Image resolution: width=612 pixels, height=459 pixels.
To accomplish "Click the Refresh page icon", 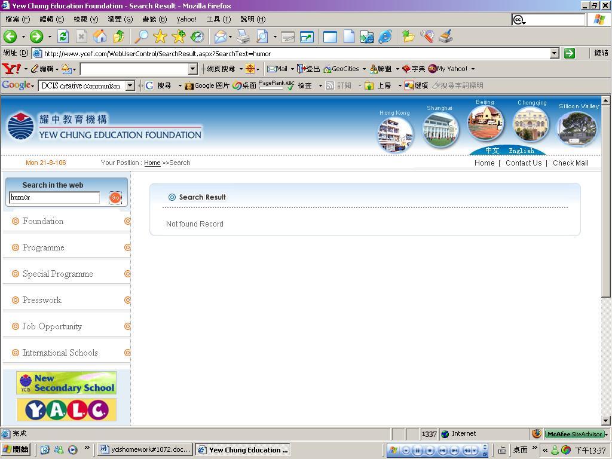I will 63,36.
